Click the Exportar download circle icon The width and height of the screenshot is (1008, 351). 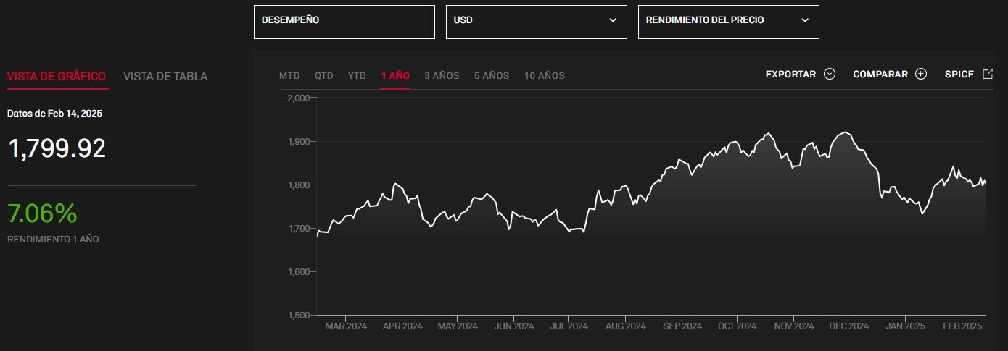[830, 74]
